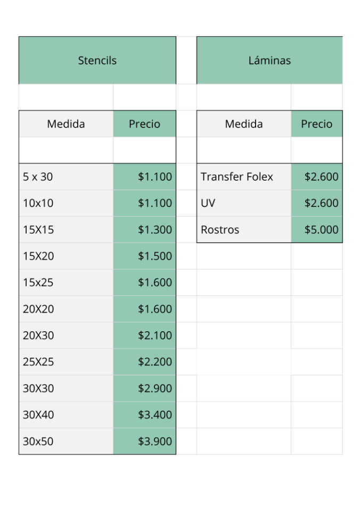Select the Medida header under Láminas
This screenshot has height=512, width=361.
244,124
